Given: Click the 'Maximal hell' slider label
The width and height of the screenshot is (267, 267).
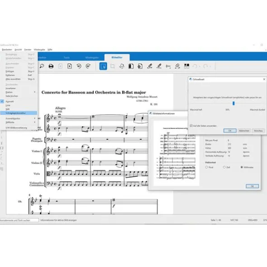Looking at the screenshot, I should 196,110.
